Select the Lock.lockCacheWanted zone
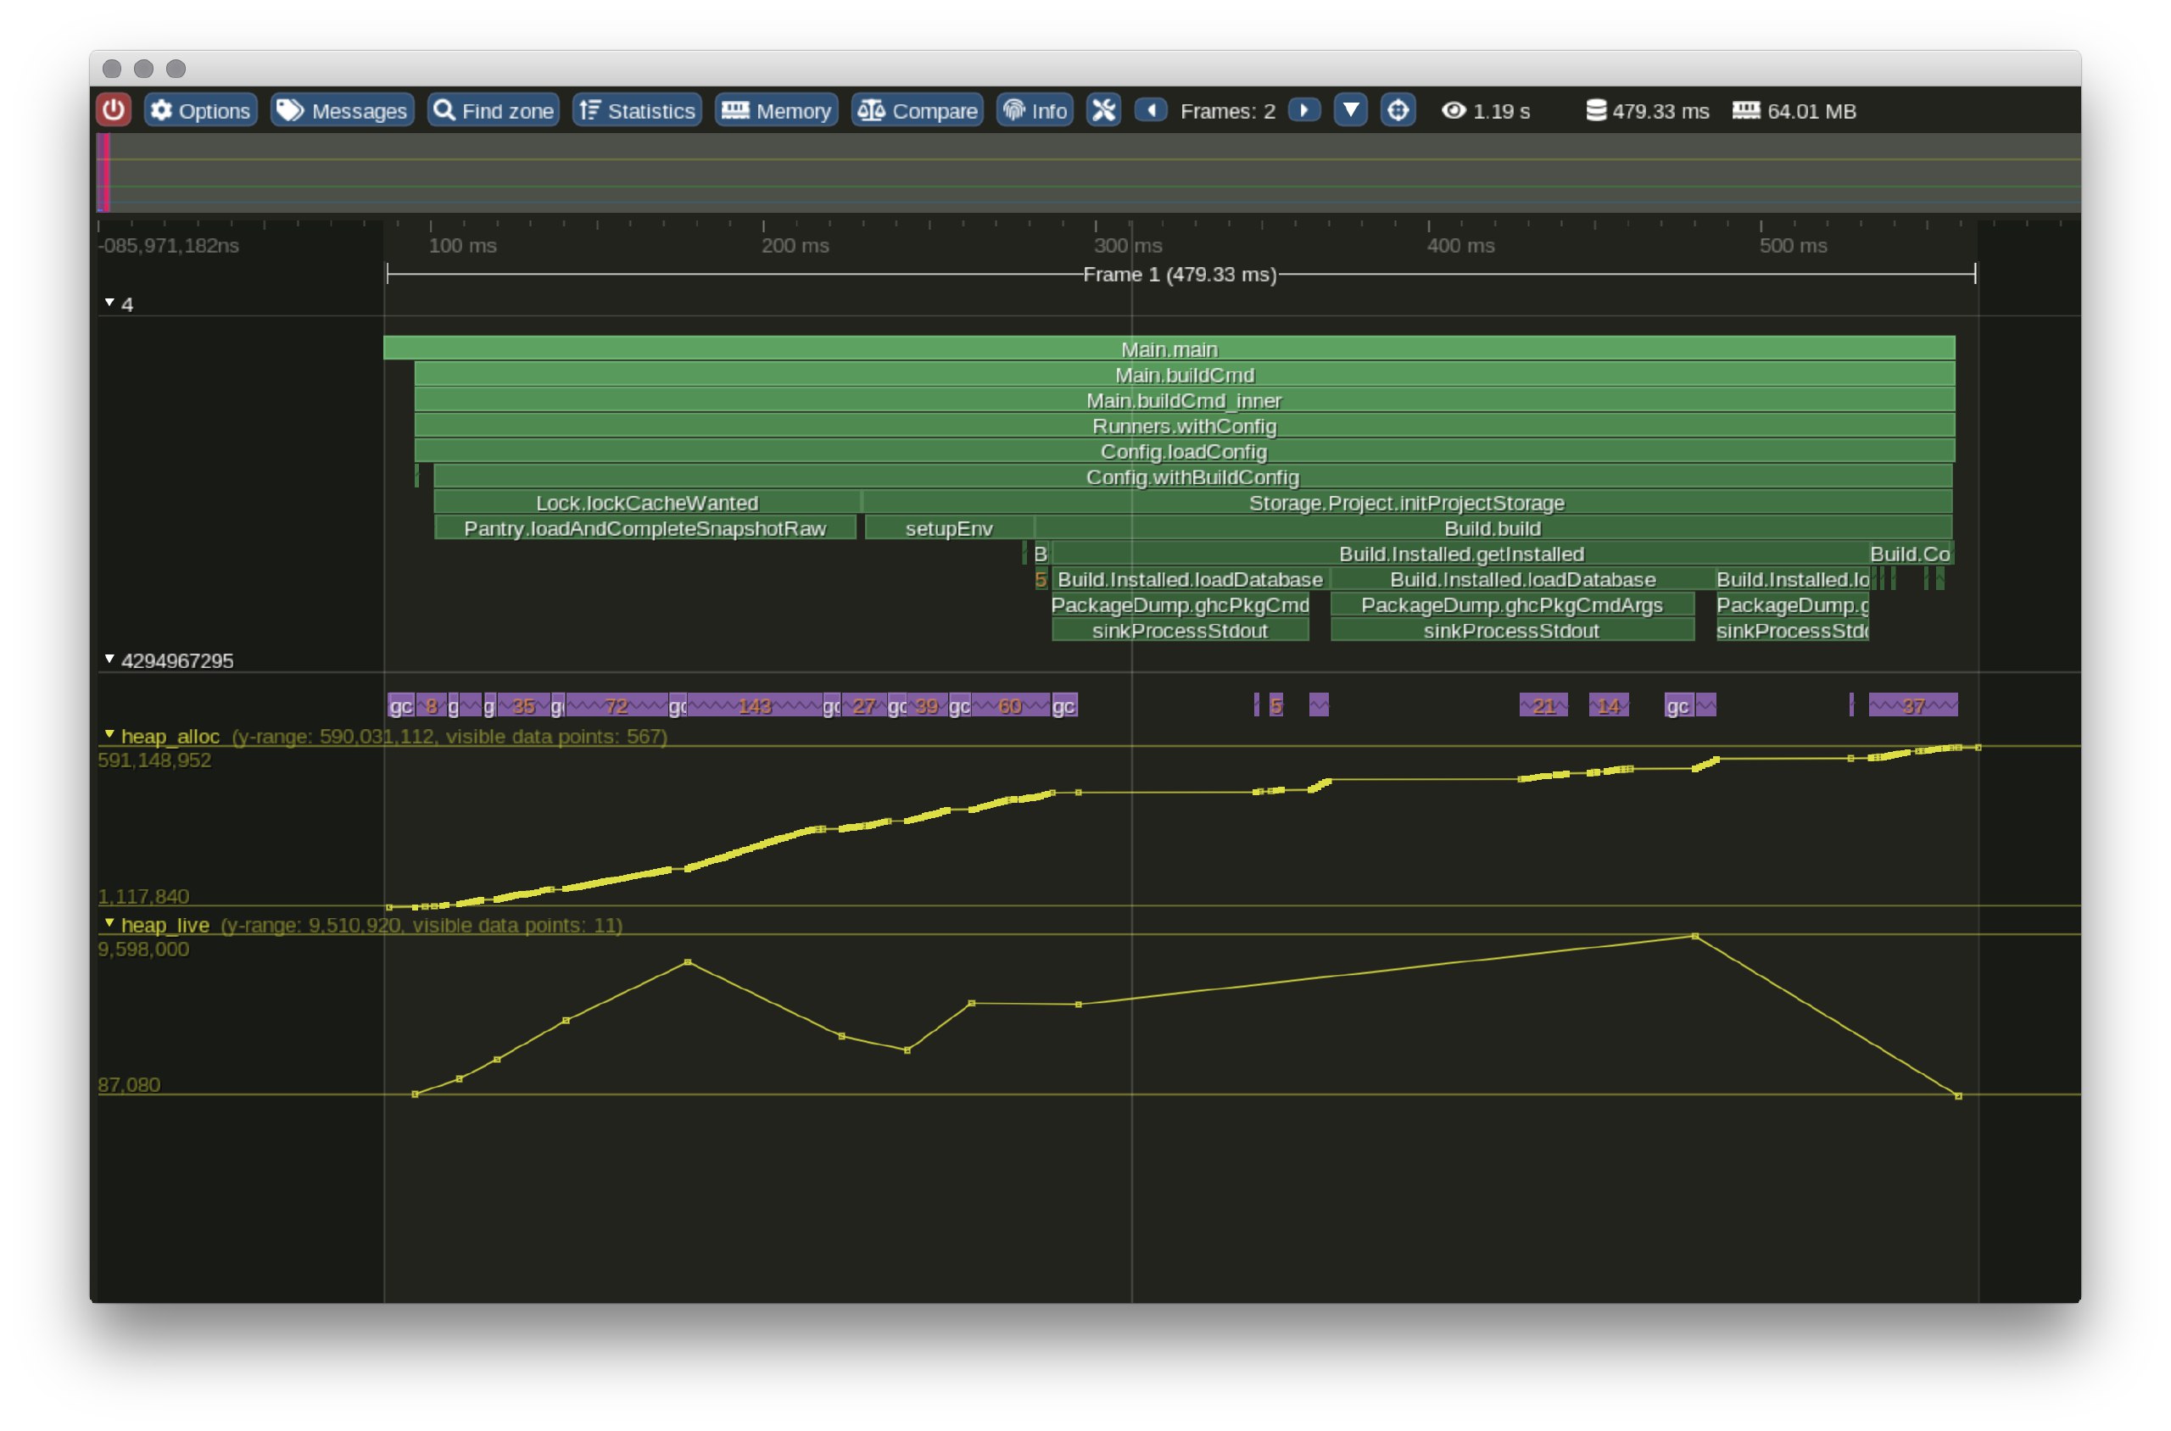This screenshot has height=1431, width=2171. pyautogui.click(x=646, y=502)
